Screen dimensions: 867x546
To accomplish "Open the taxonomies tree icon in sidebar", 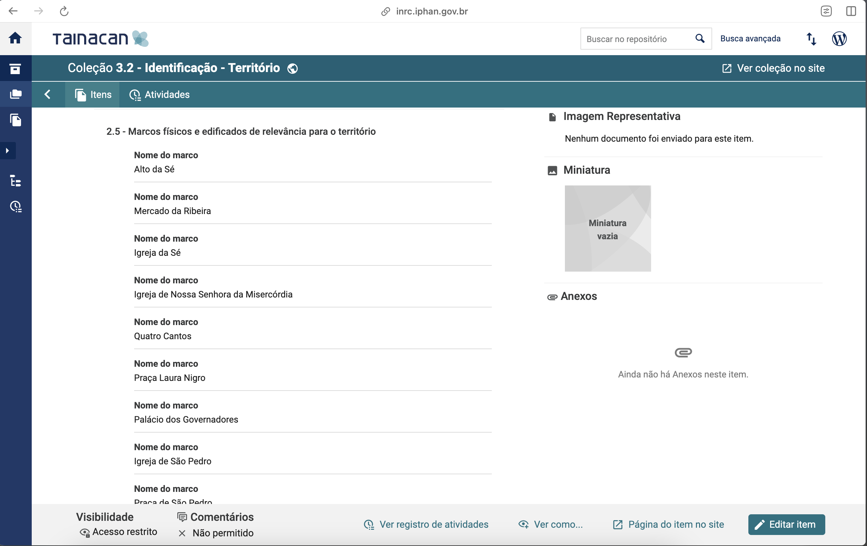I will click(16, 181).
